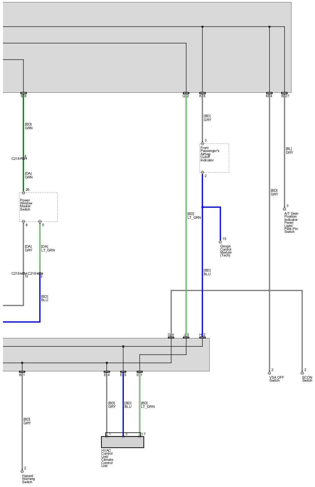
Task: Click the VSA OFF Switch label
Action: pos(276,379)
